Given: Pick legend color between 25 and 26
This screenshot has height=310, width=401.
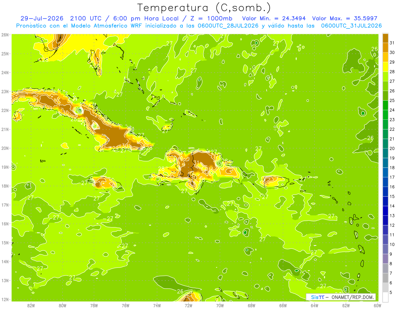Looking at the screenshot, I should [x=385, y=95].
